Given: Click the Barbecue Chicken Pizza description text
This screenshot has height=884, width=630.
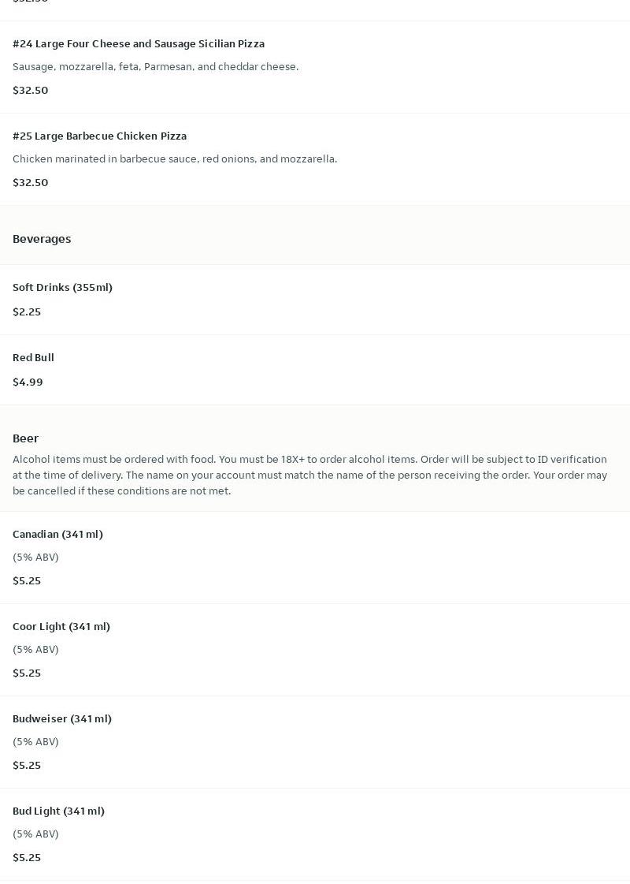Looking at the screenshot, I should (x=175, y=159).
